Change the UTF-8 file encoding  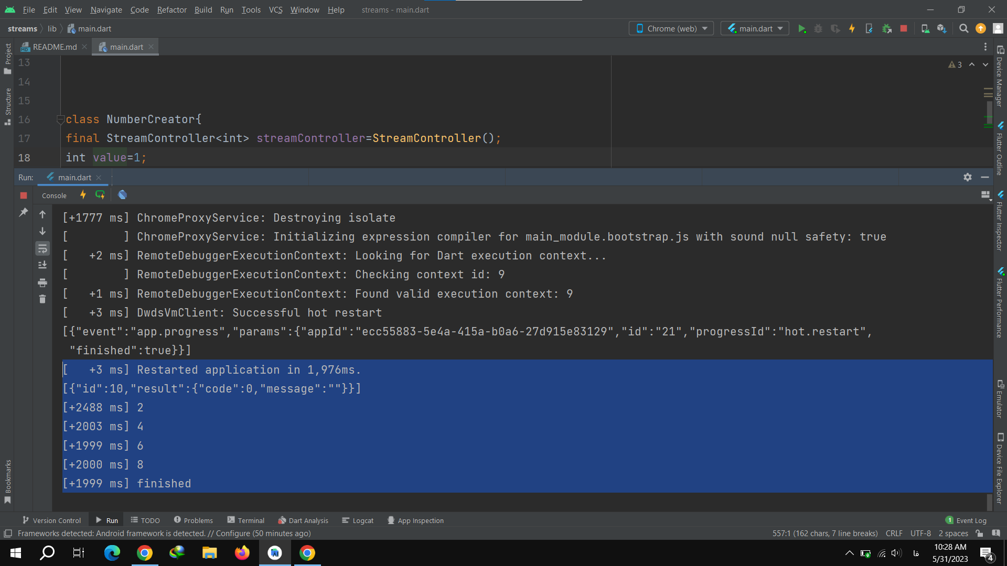click(x=920, y=534)
